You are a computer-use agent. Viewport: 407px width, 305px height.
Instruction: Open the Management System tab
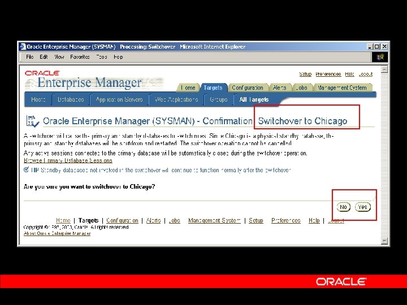(x=342, y=88)
